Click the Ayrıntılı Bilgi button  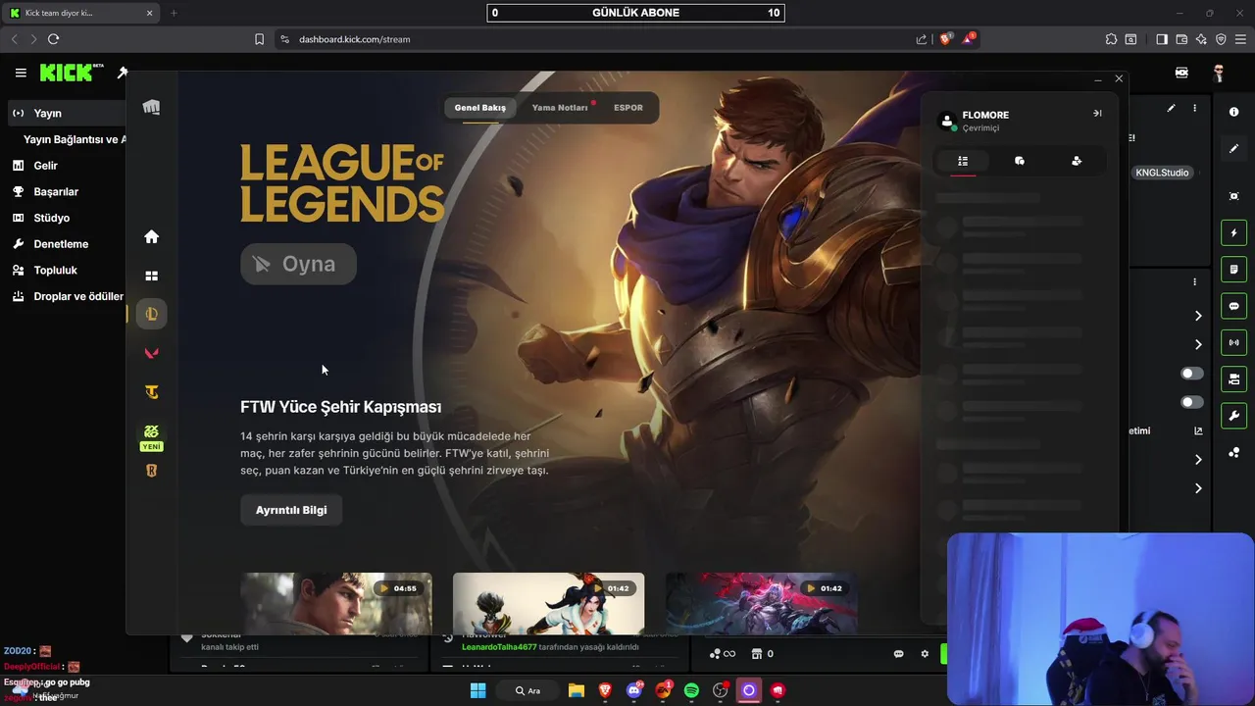(291, 510)
